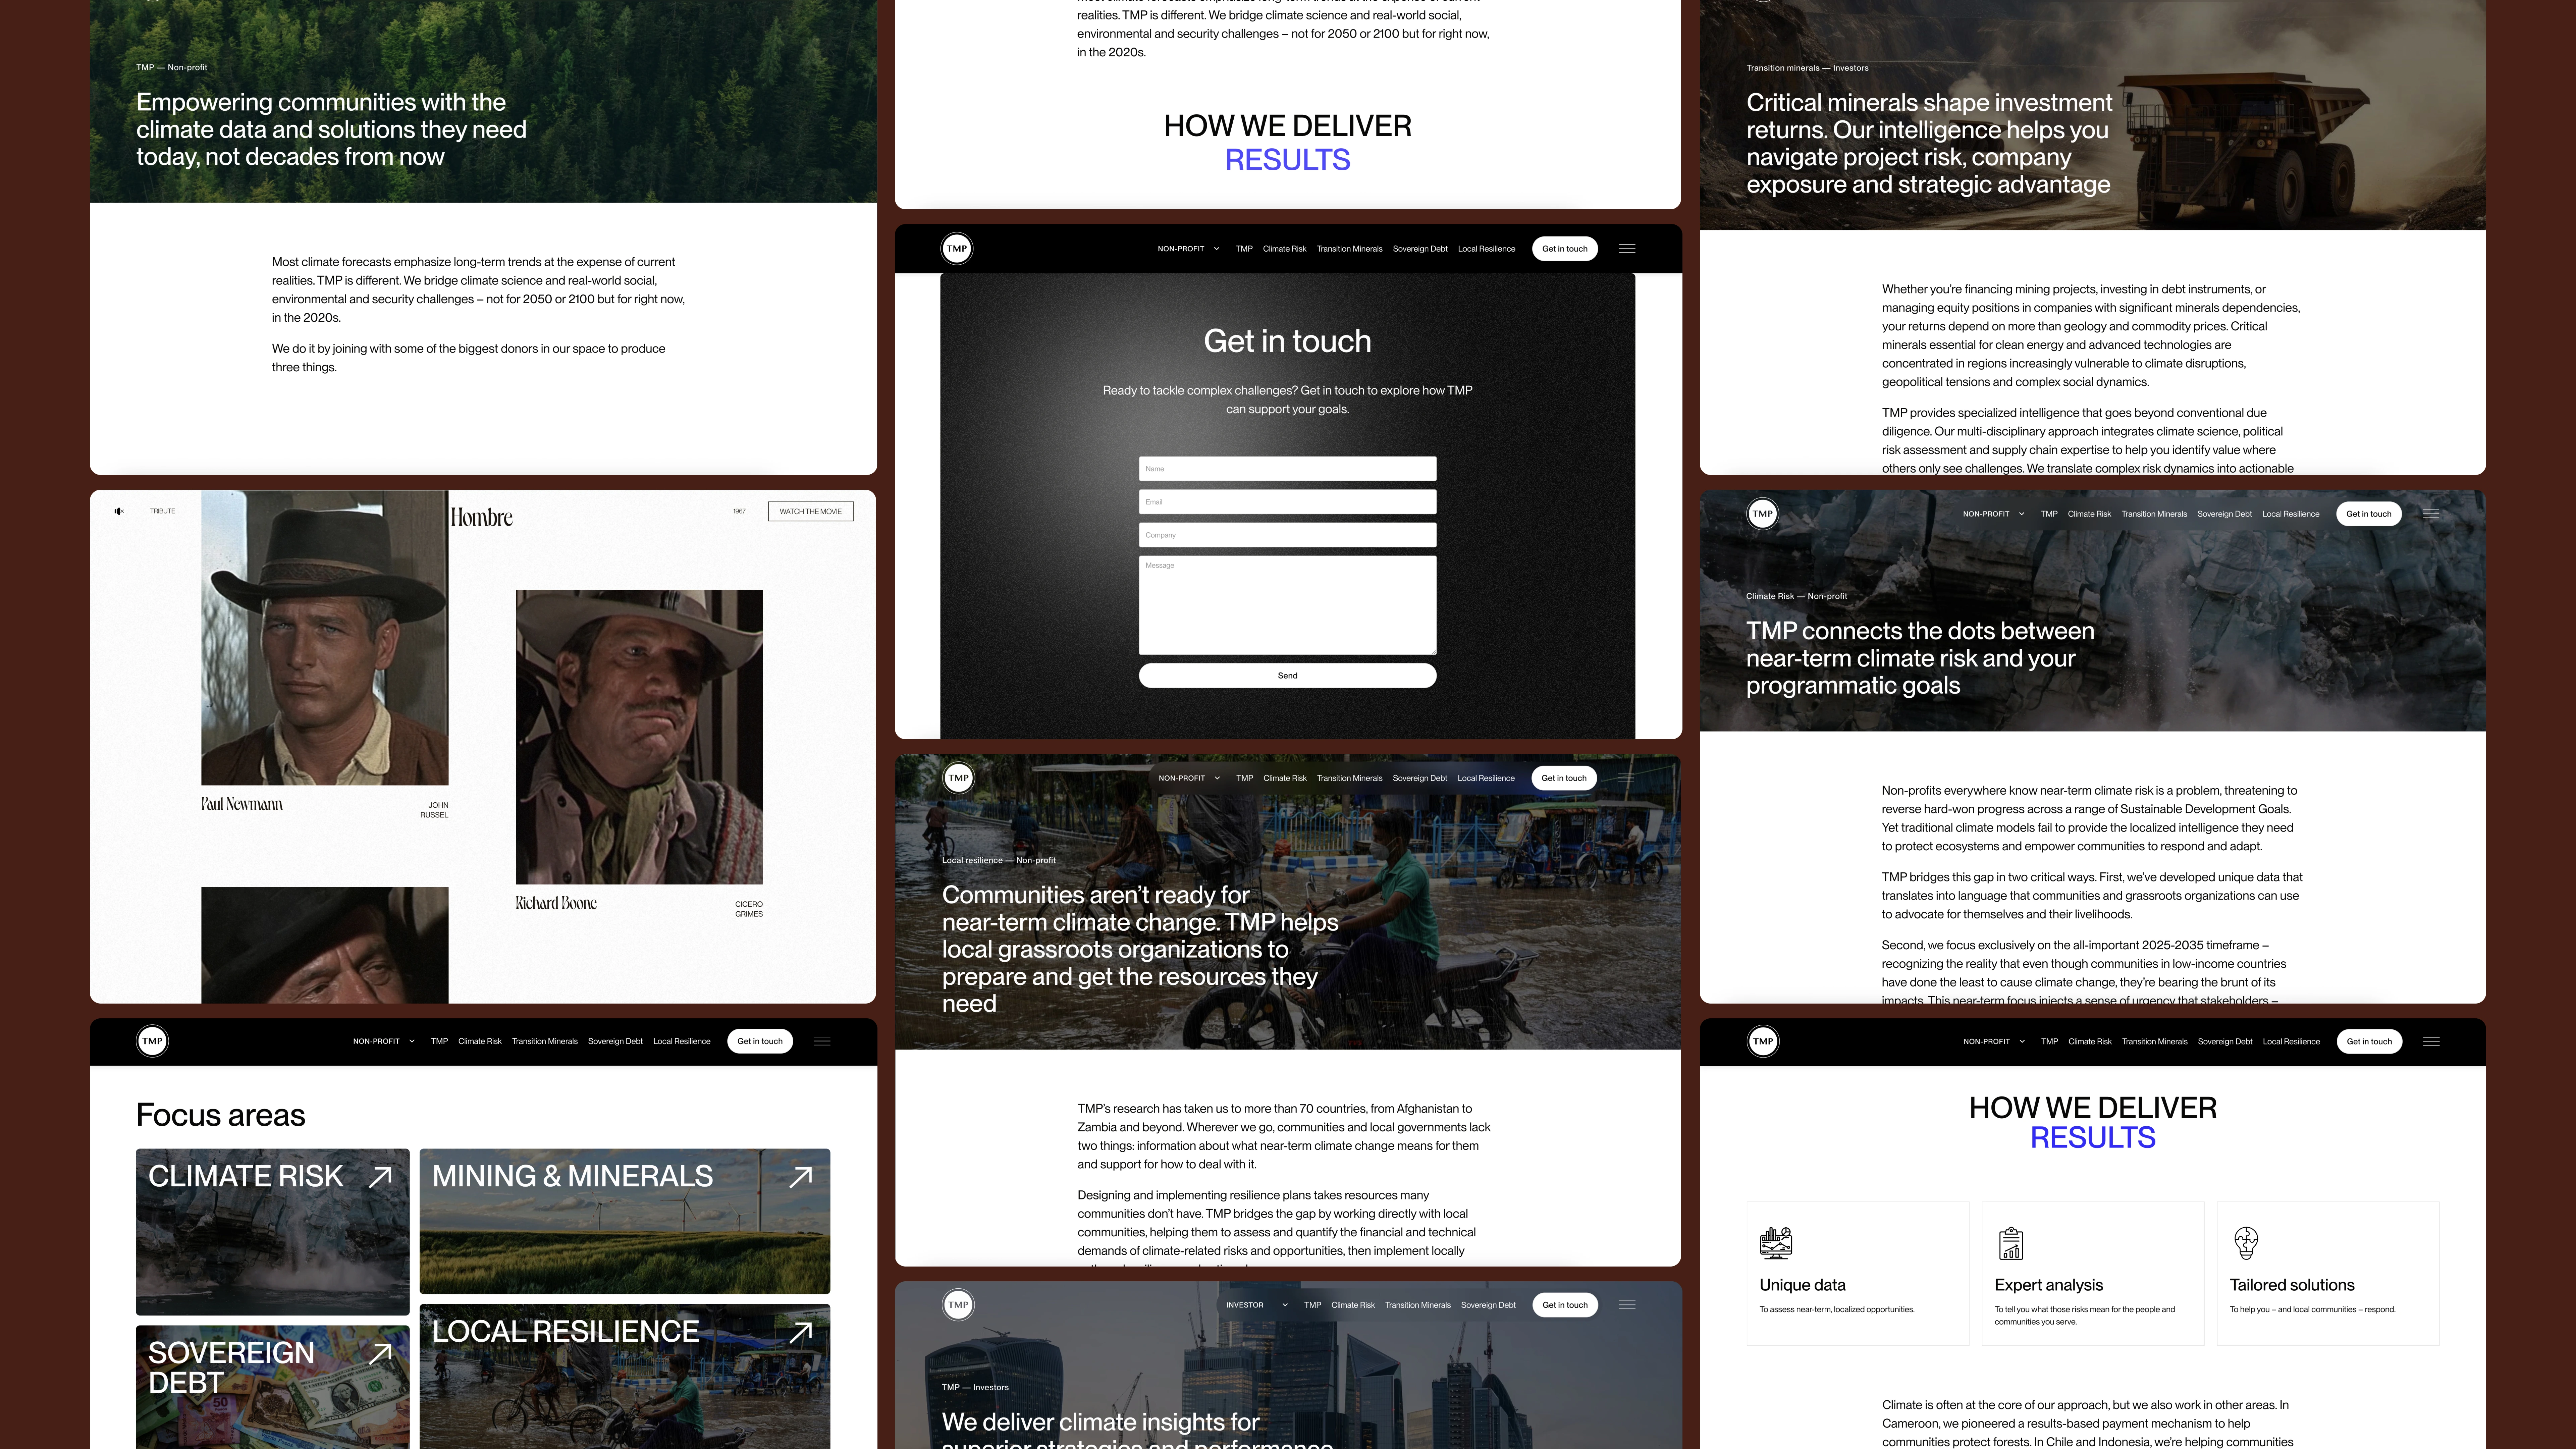Viewport: 2576px width, 1449px height.
Task: Click the Message text area
Action: tap(1287, 605)
